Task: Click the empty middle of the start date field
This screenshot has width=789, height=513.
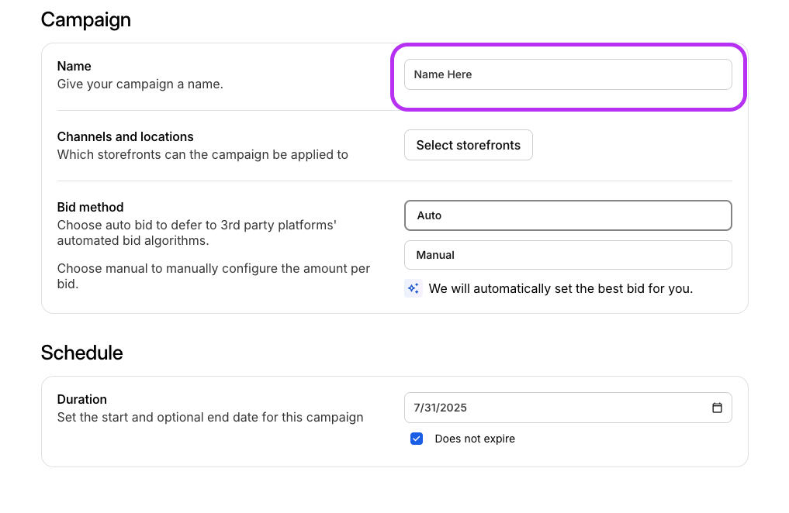Action: click(582, 408)
